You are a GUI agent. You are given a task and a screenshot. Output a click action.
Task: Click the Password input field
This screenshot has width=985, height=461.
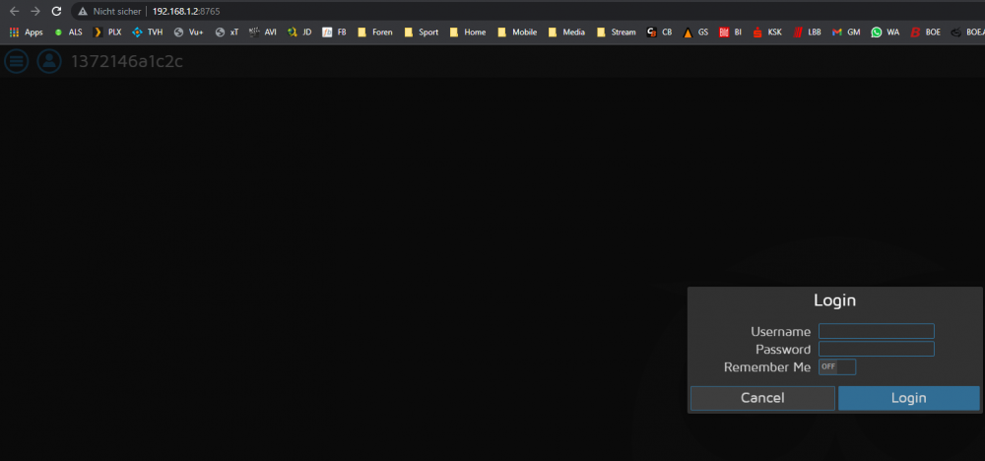877,350
